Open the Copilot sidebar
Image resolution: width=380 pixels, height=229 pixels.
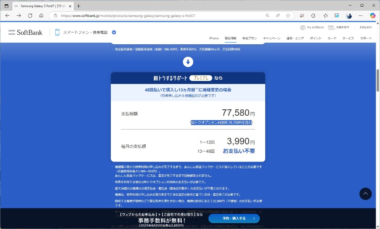coord(372,16)
